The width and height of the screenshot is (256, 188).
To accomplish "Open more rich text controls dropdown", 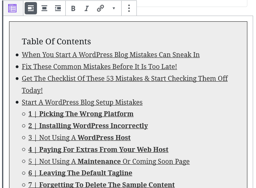I will [x=114, y=8].
